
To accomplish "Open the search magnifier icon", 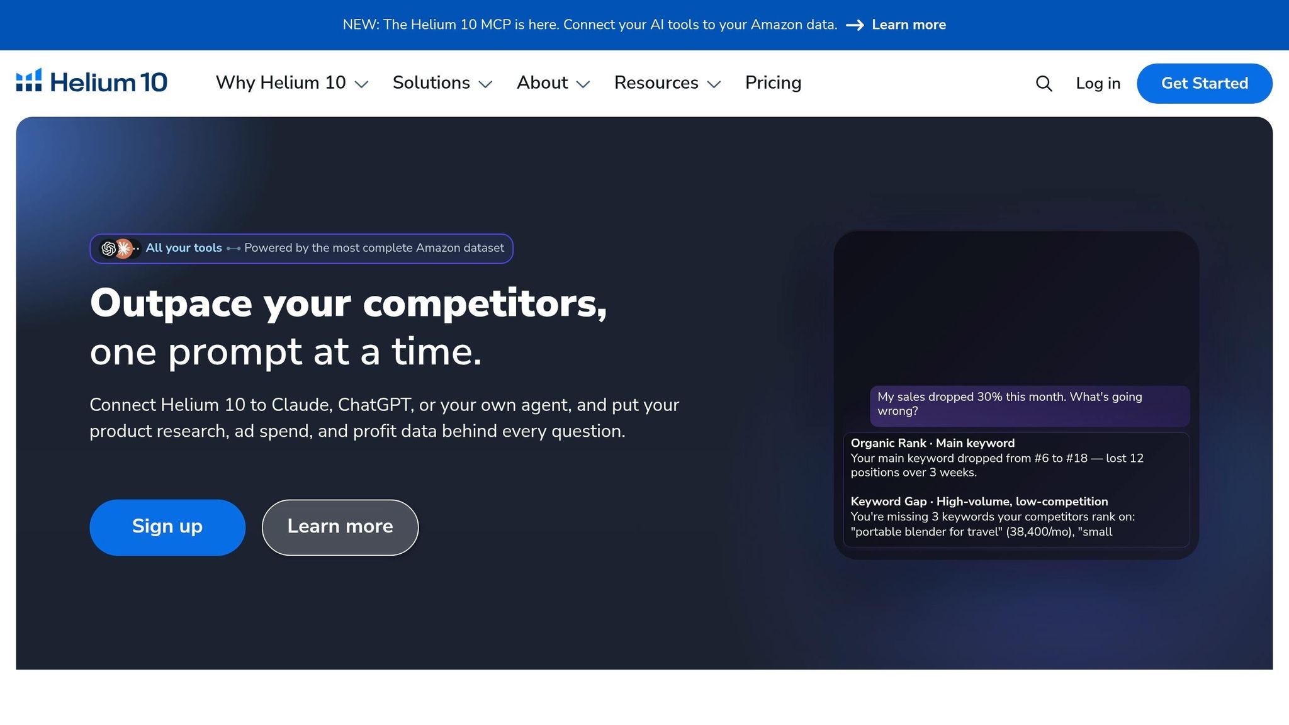I will pyautogui.click(x=1044, y=83).
